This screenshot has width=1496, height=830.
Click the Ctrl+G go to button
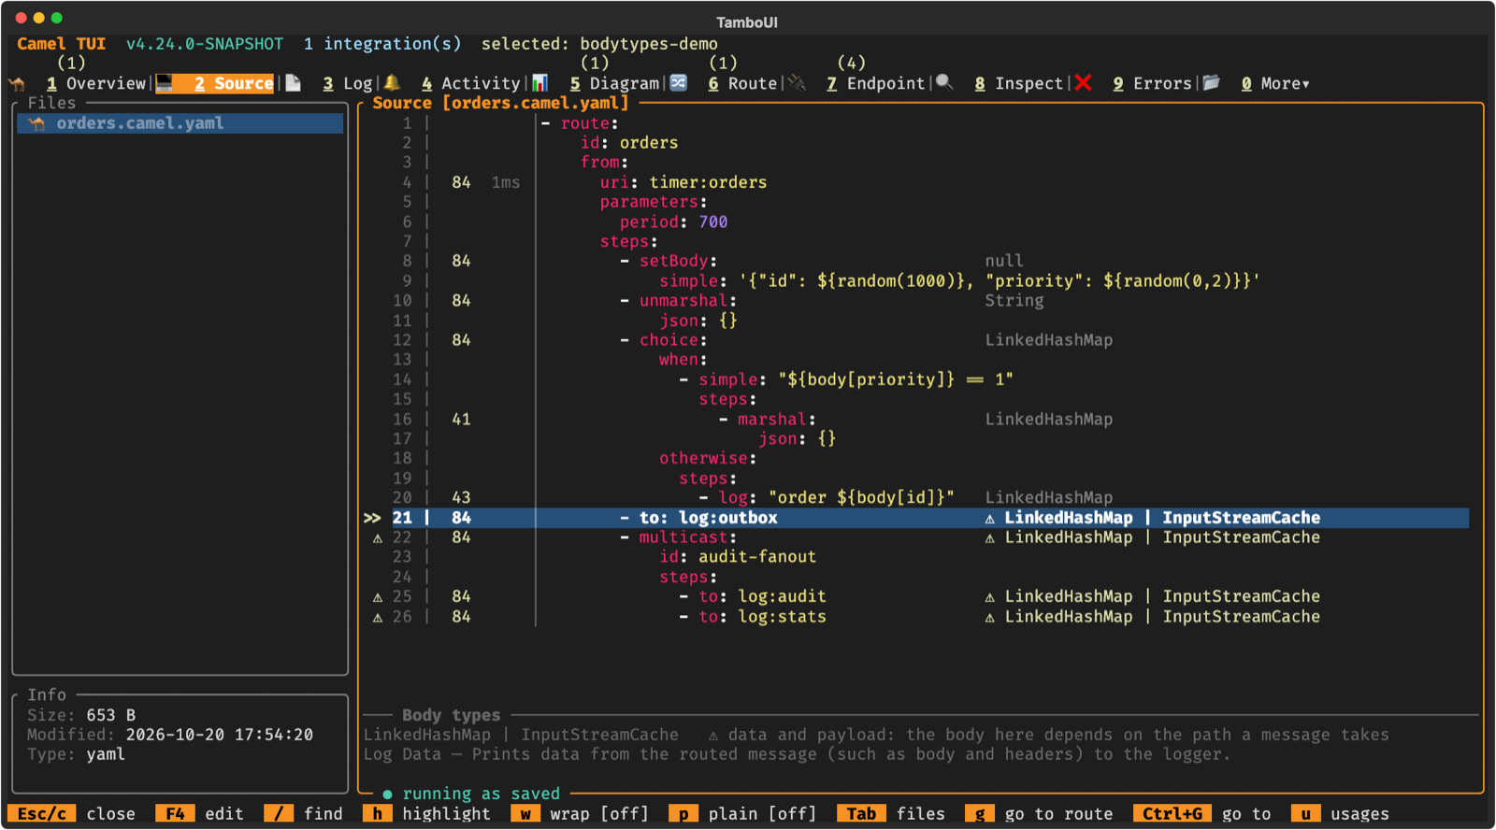click(x=1202, y=814)
